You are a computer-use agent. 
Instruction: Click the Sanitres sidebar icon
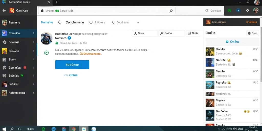(x=4, y=84)
